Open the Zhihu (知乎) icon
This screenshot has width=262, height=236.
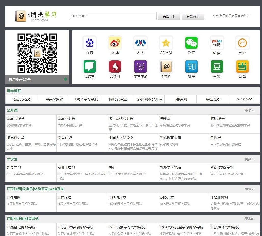tap(191, 67)
